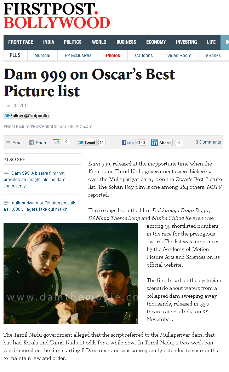229x372 pixels.
Task: Click the Firstpost Bollywood logo
Action: [x=57, y=16]
